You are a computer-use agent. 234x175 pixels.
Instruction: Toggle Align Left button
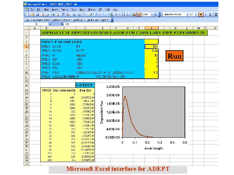(216, 15)
